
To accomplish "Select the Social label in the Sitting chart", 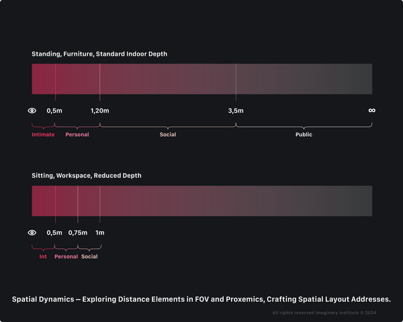I will 89,257.
